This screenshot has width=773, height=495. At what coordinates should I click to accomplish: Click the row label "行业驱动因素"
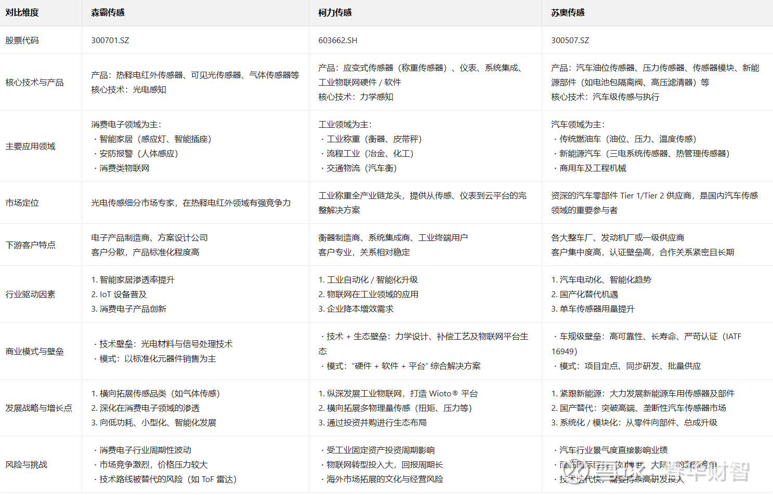click(31, 295)
